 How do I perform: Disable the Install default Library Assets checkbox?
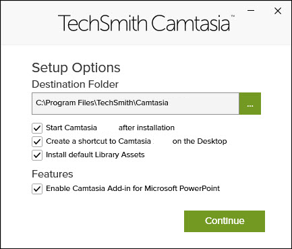tap(37, 155)
